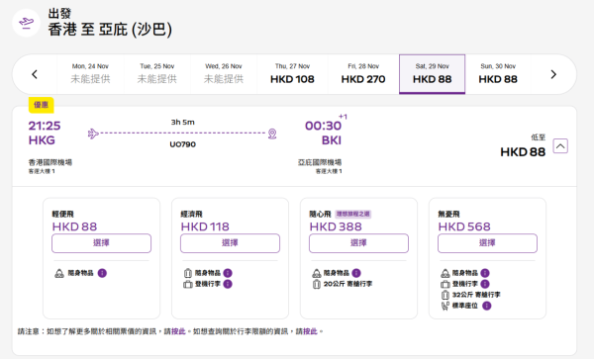Screen dimensions: 594x359
Task: Click the backpack icon in 隨心飛 card
Action: coord(317,273)
